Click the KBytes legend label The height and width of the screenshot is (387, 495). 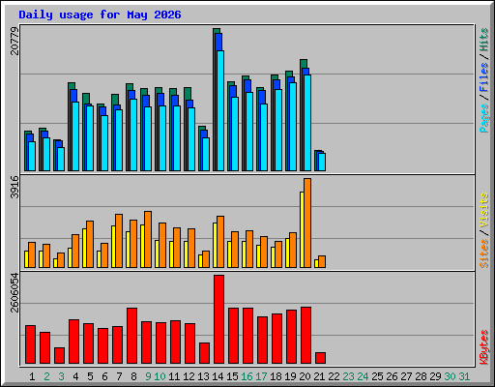point(484,347)
